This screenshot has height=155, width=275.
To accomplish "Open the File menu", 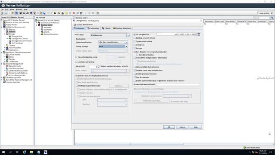I will 2,9.
